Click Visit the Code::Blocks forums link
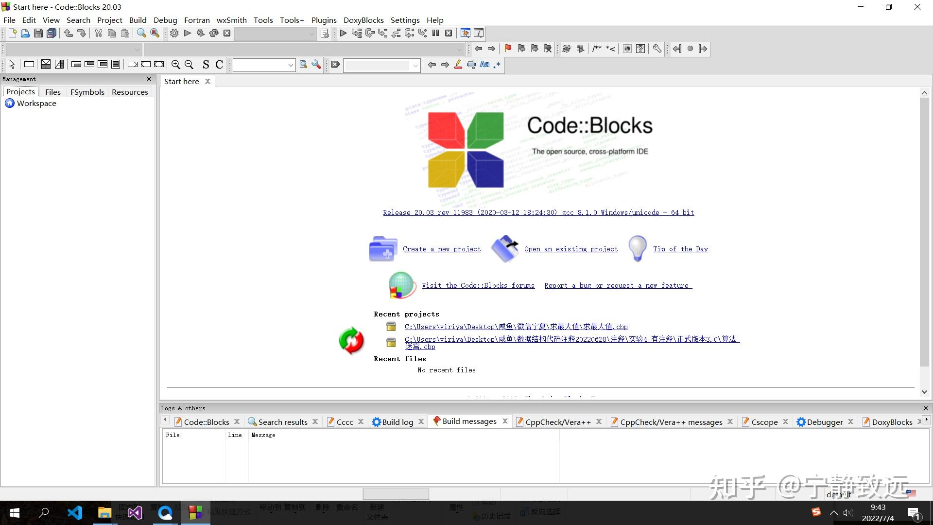The image size is (933, 525). click(478, 285)
